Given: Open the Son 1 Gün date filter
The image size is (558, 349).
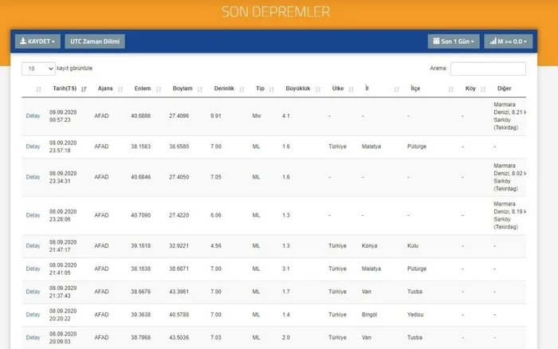Looking at the screenshot, I should [x=454, y=41].
